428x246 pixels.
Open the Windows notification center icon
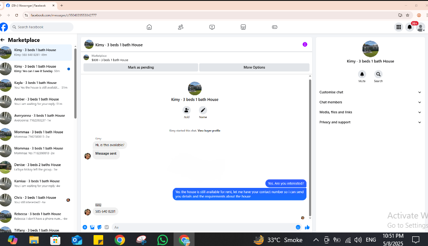click(x=416, y=240)
